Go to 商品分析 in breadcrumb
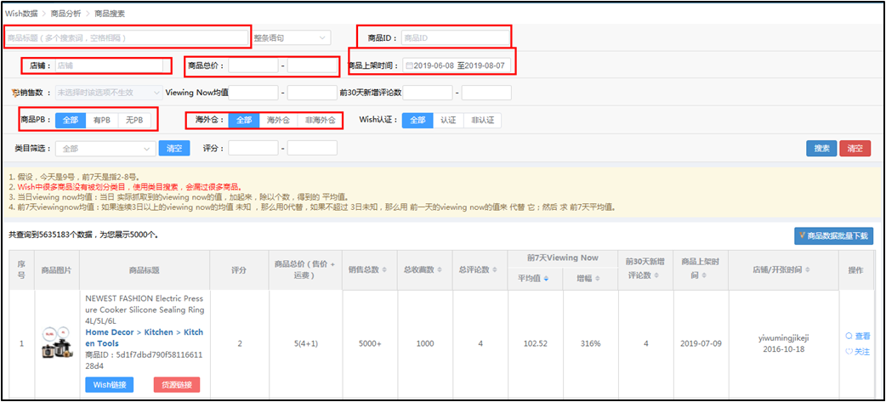 click(x=70, y=14)
